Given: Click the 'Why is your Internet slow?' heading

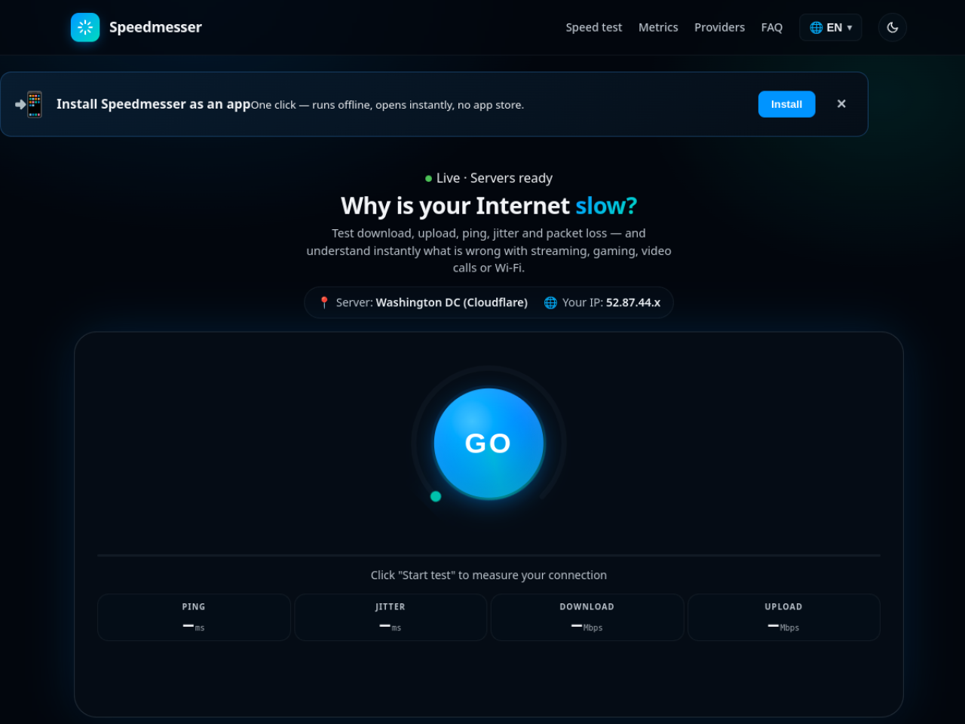Looking at the screenshot, I should pyautogui.click(x=489, y=206).
